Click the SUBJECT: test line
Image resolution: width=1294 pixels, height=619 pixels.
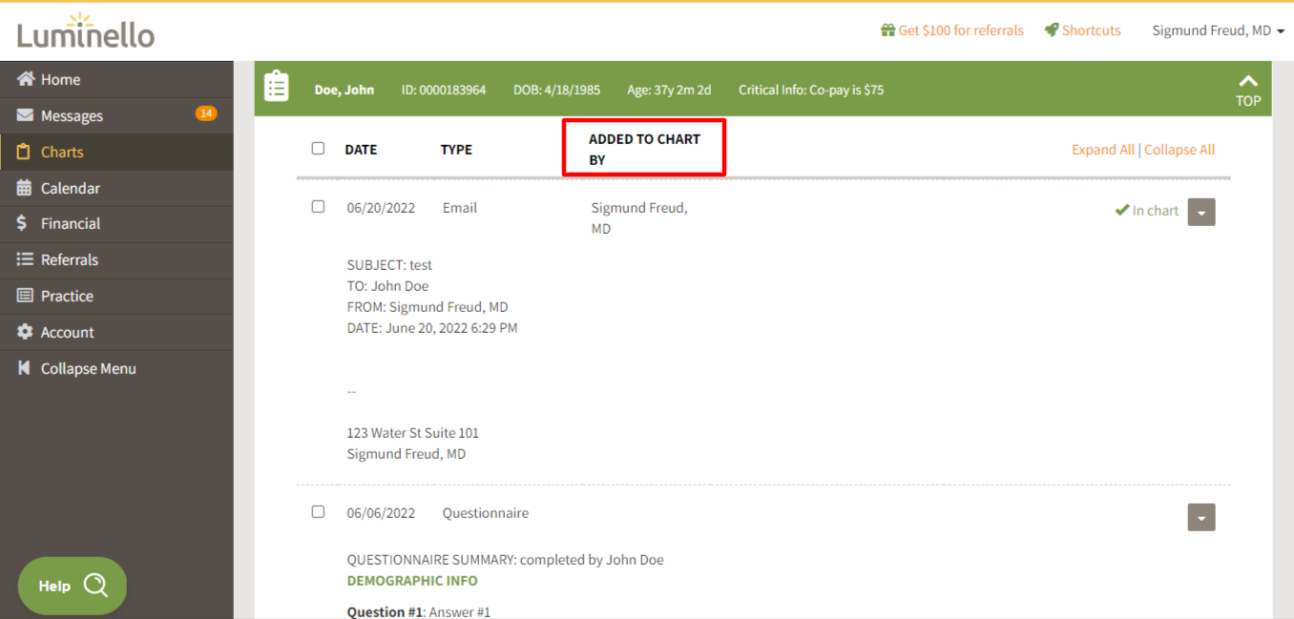[389, 265]
